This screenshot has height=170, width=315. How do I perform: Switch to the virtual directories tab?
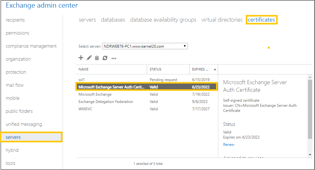point(222,20)
